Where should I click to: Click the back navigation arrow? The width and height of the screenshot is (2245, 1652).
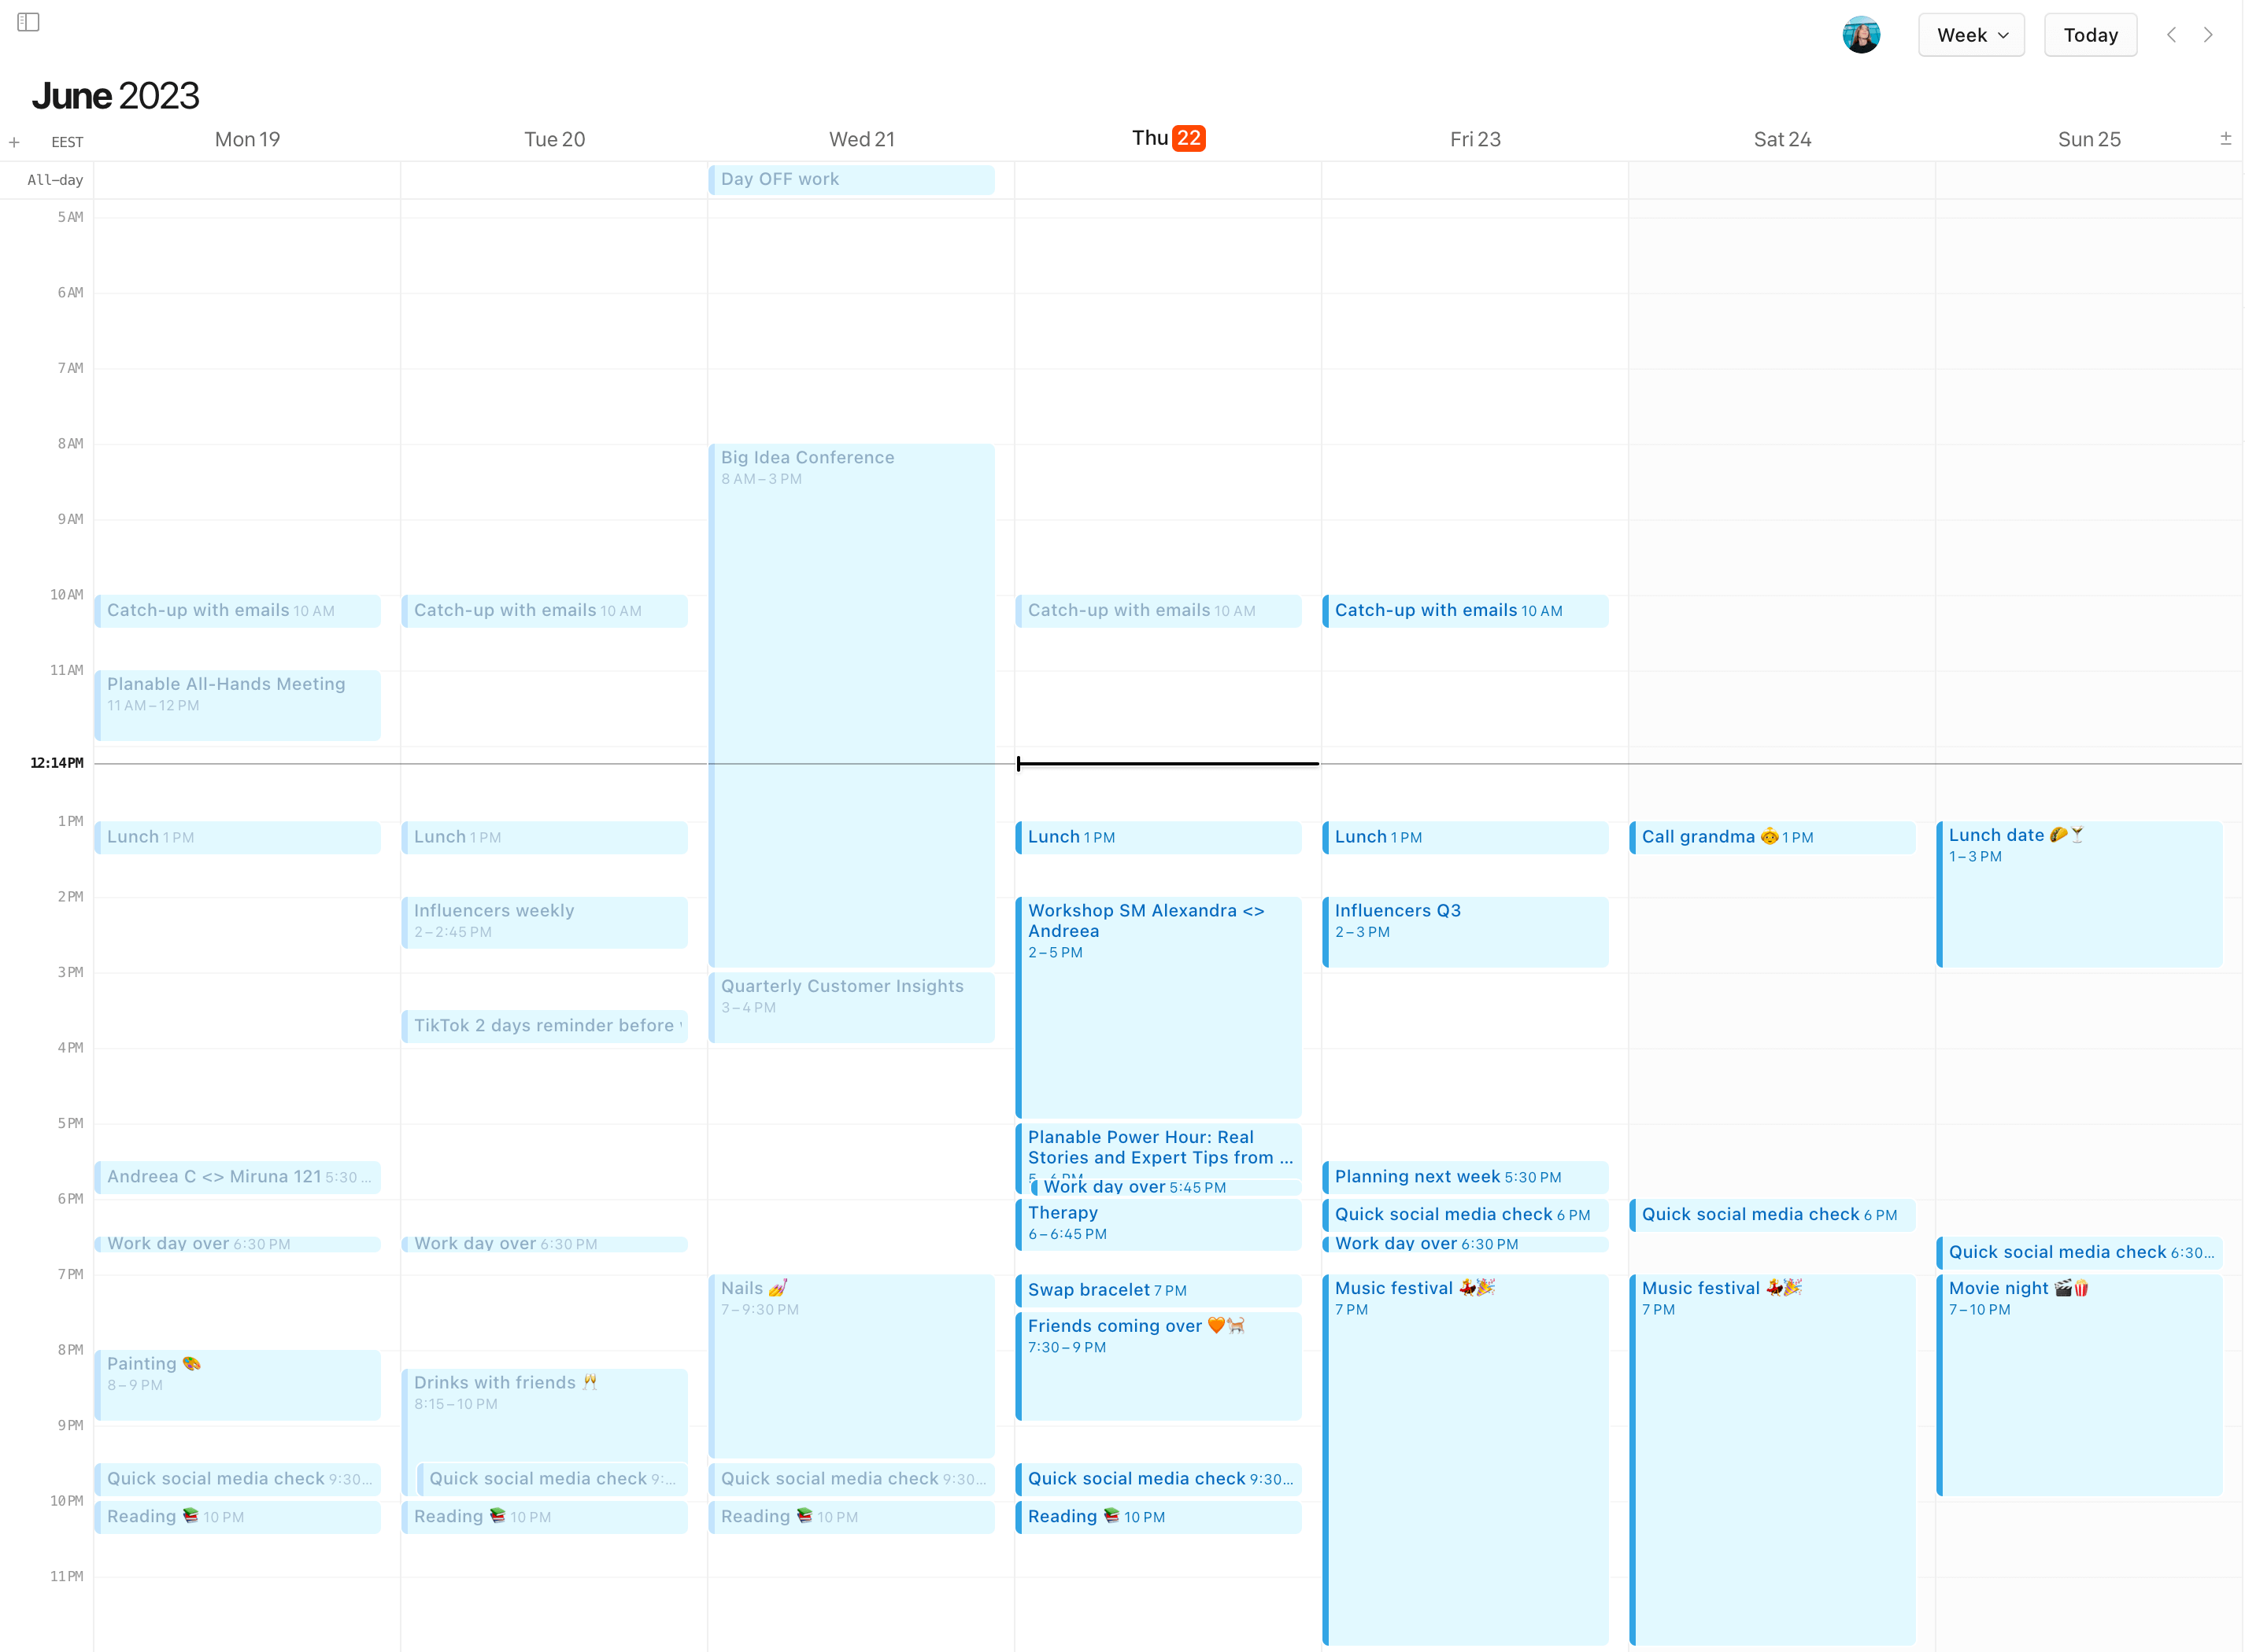2172,35
